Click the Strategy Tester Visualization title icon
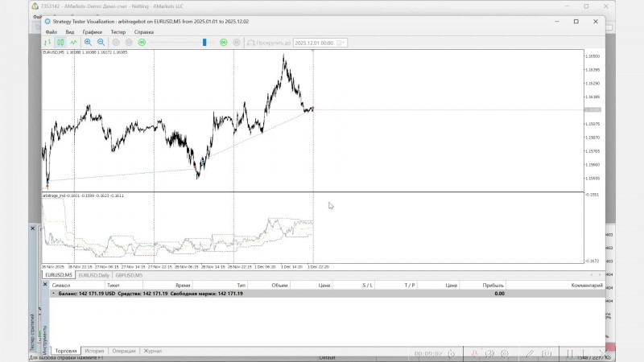Screen dimensions: 644x362 pos(47,22)
